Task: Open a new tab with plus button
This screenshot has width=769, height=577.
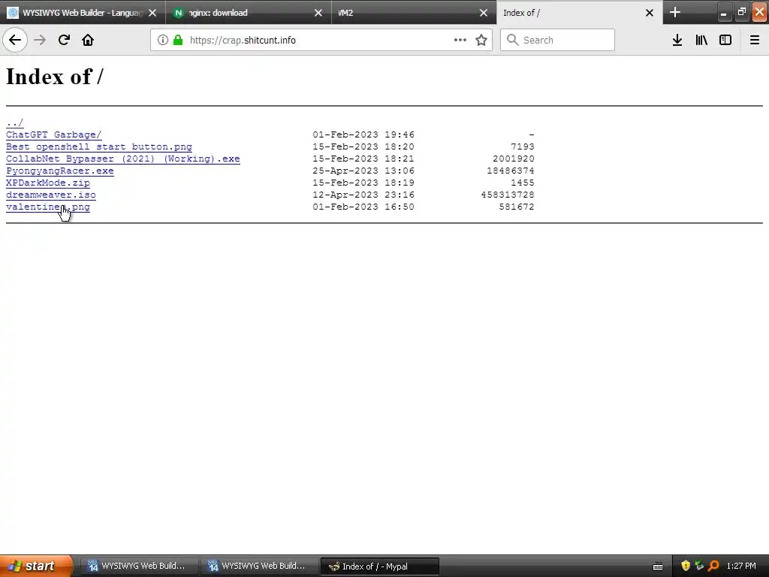Action: tap(675, 12)
